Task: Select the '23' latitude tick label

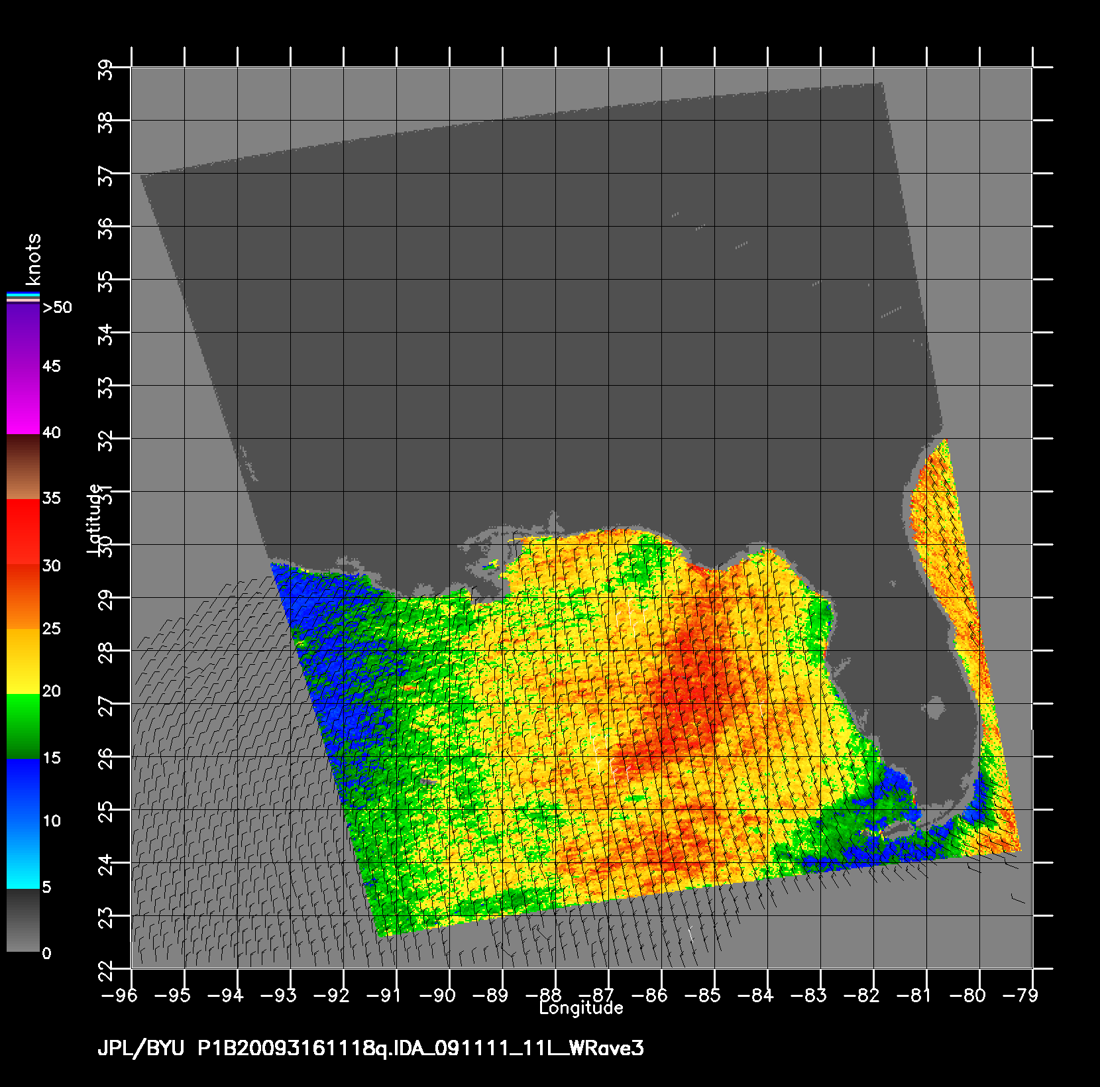Action: [x=105, y=917]
